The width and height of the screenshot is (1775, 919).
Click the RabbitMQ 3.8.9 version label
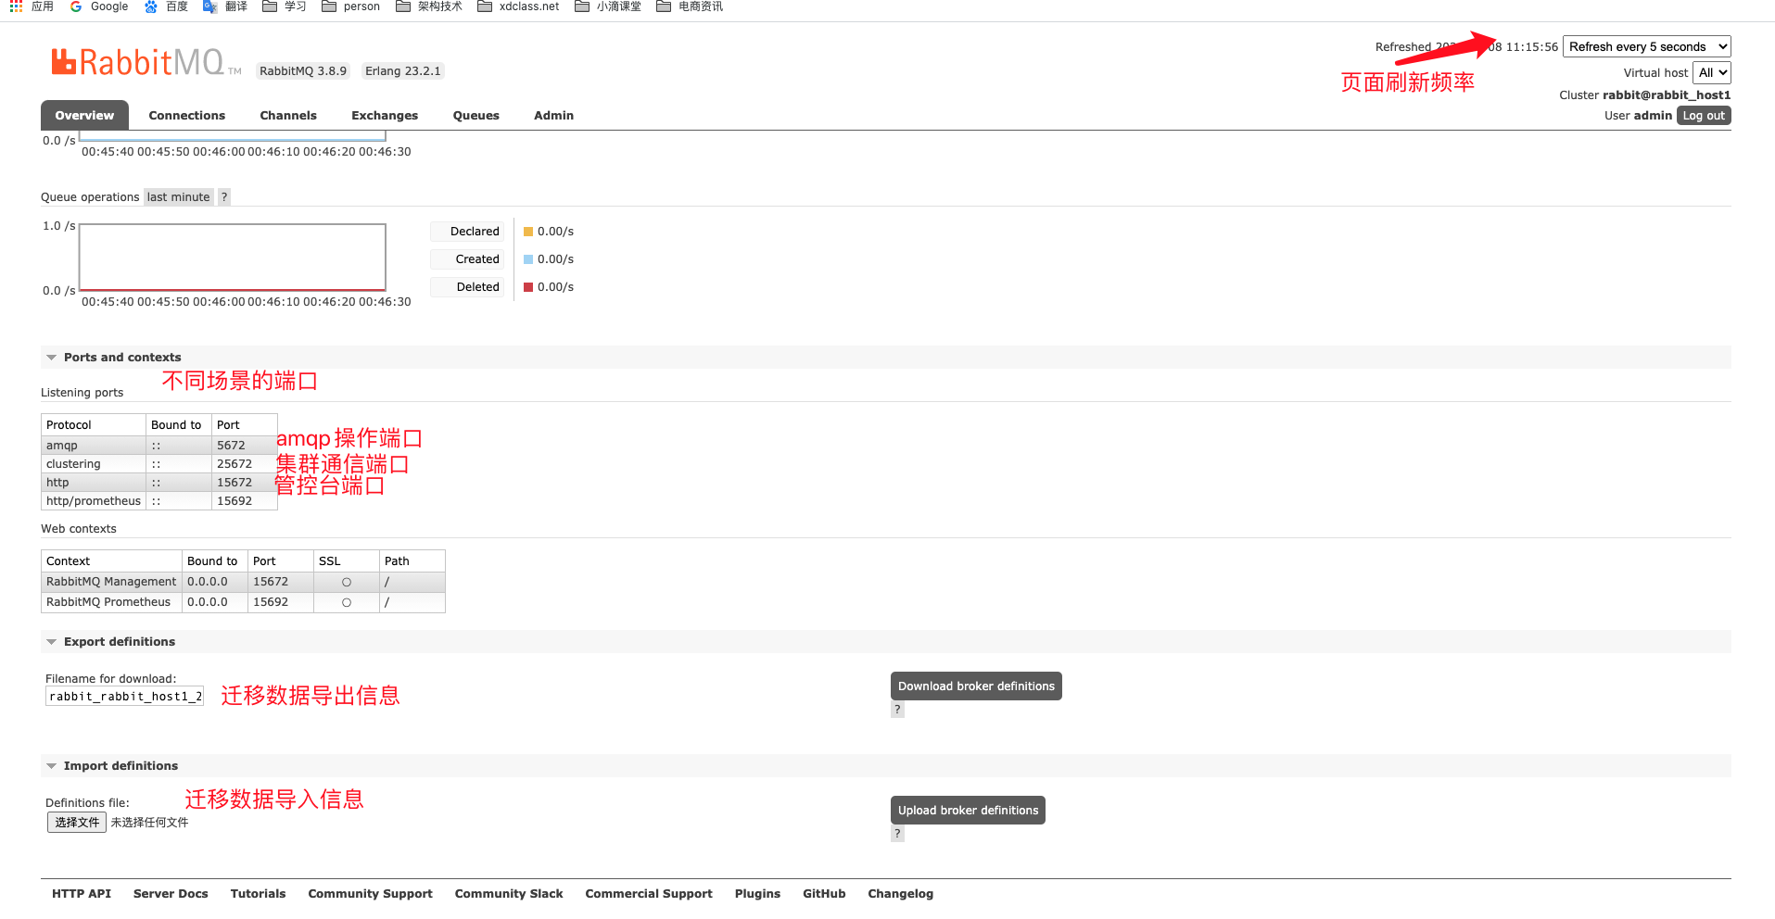click(303, 71)
